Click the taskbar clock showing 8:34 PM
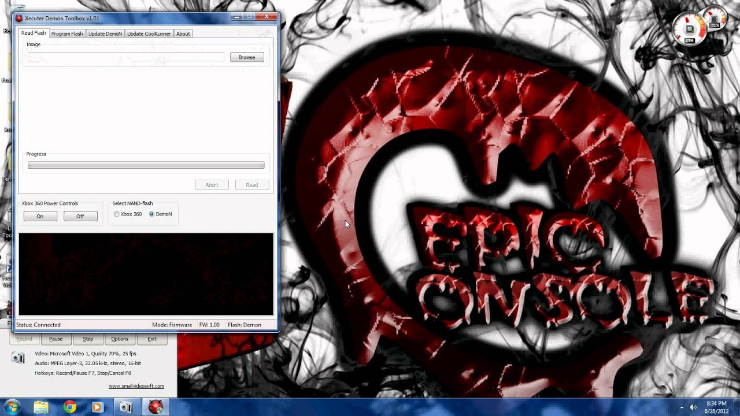The height and width of the screenshot is (416, 740). (x=716, y=407)
